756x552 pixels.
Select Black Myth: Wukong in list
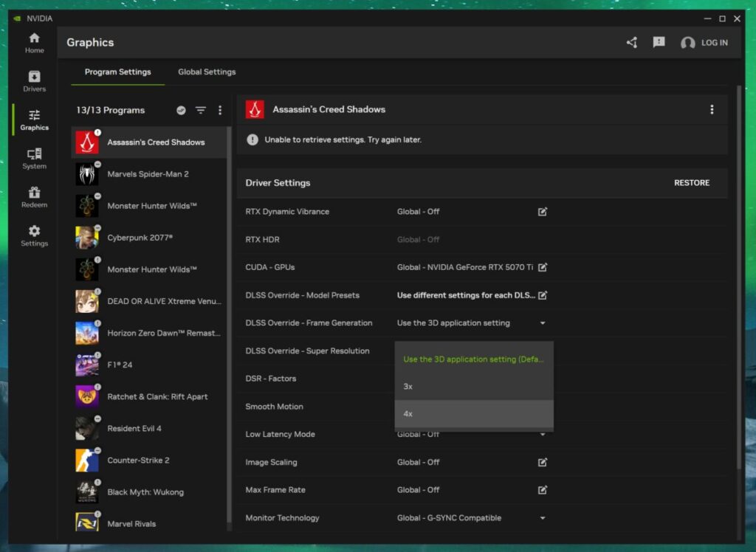[149, 492]
